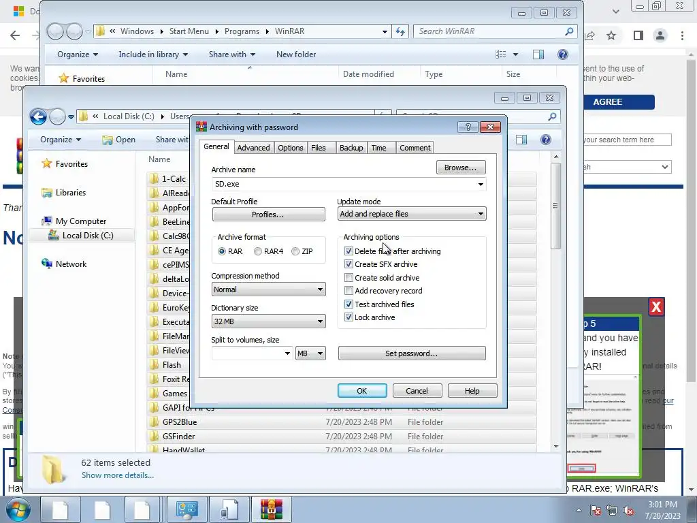Click the Set password... button
The width and height of the screenshot is (697, 523).
coord(412,353)
